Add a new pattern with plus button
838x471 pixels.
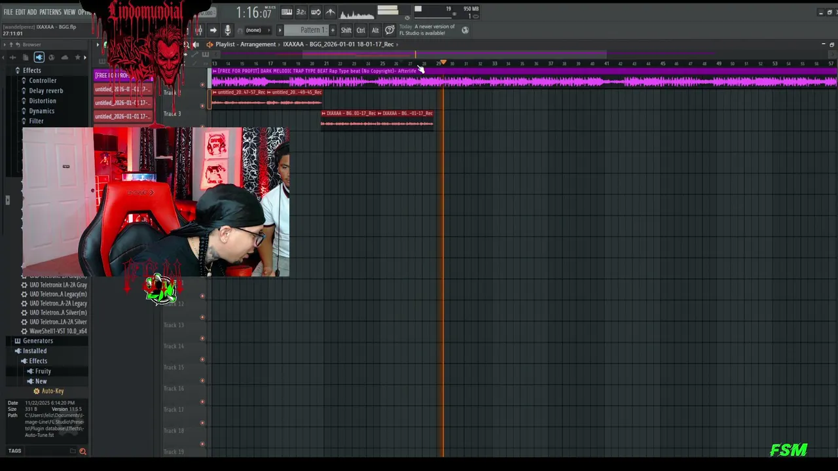(333, 30)
